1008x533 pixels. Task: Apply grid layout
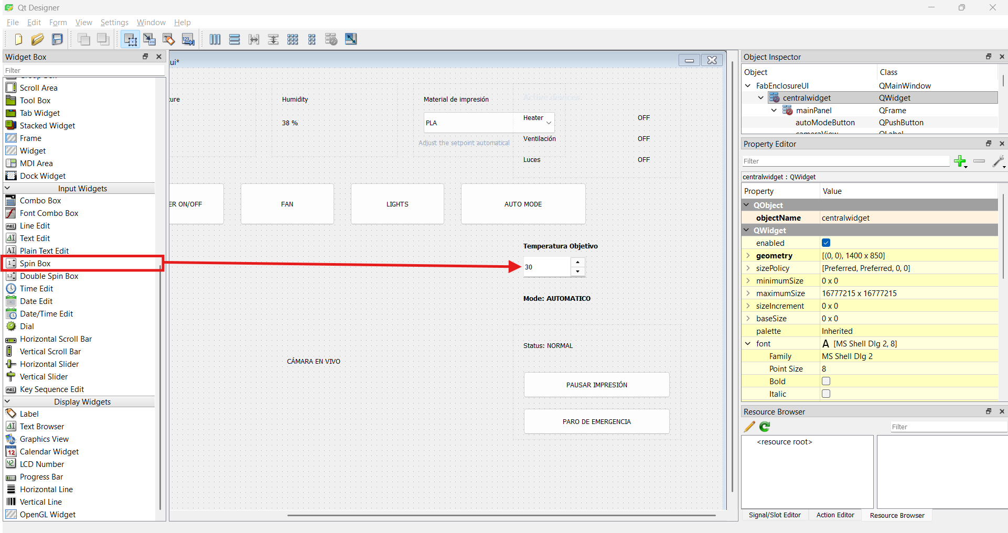coord(293,39)
